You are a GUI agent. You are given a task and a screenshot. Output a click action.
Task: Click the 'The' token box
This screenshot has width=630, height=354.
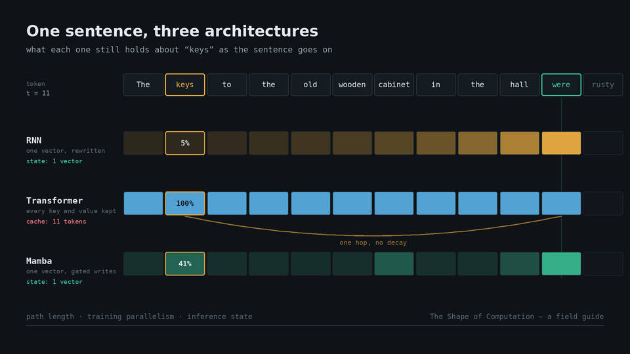click(143, 85)
